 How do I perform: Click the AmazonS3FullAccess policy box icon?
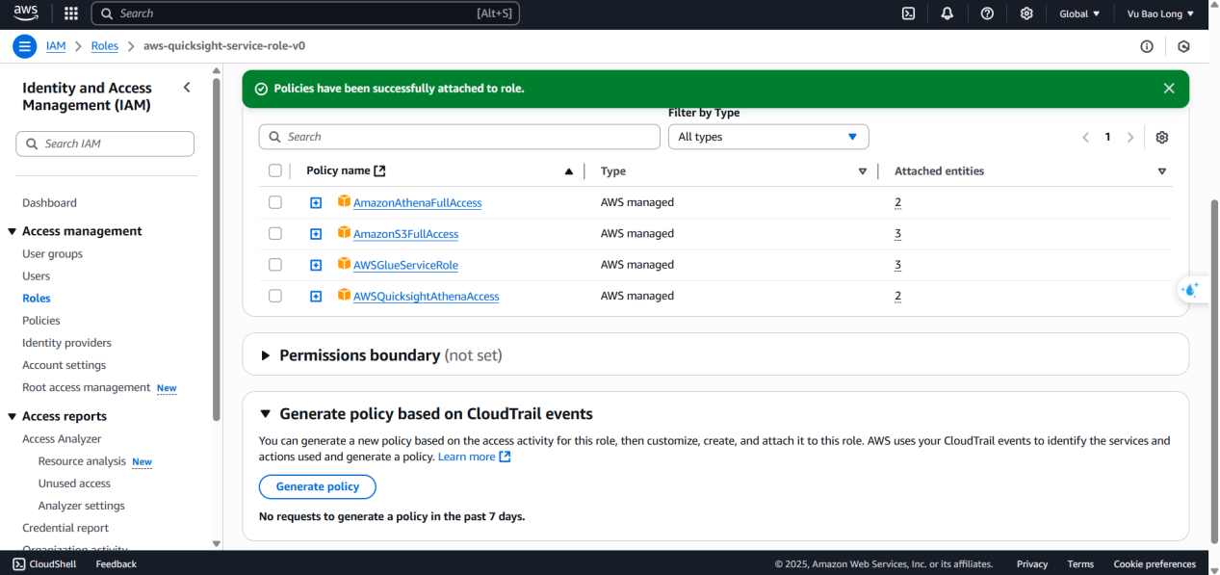(x=345, y=232)
